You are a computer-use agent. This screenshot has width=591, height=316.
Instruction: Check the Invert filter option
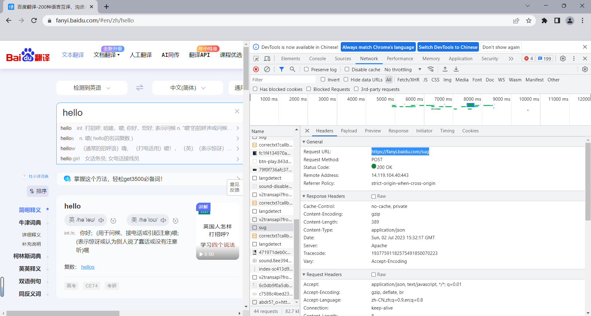point(323,80)
